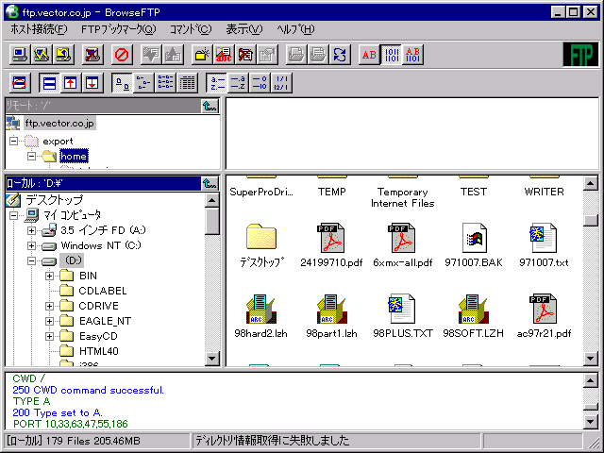Click the create new folder icon
This screenshot has height=453, width=604.
202,55
